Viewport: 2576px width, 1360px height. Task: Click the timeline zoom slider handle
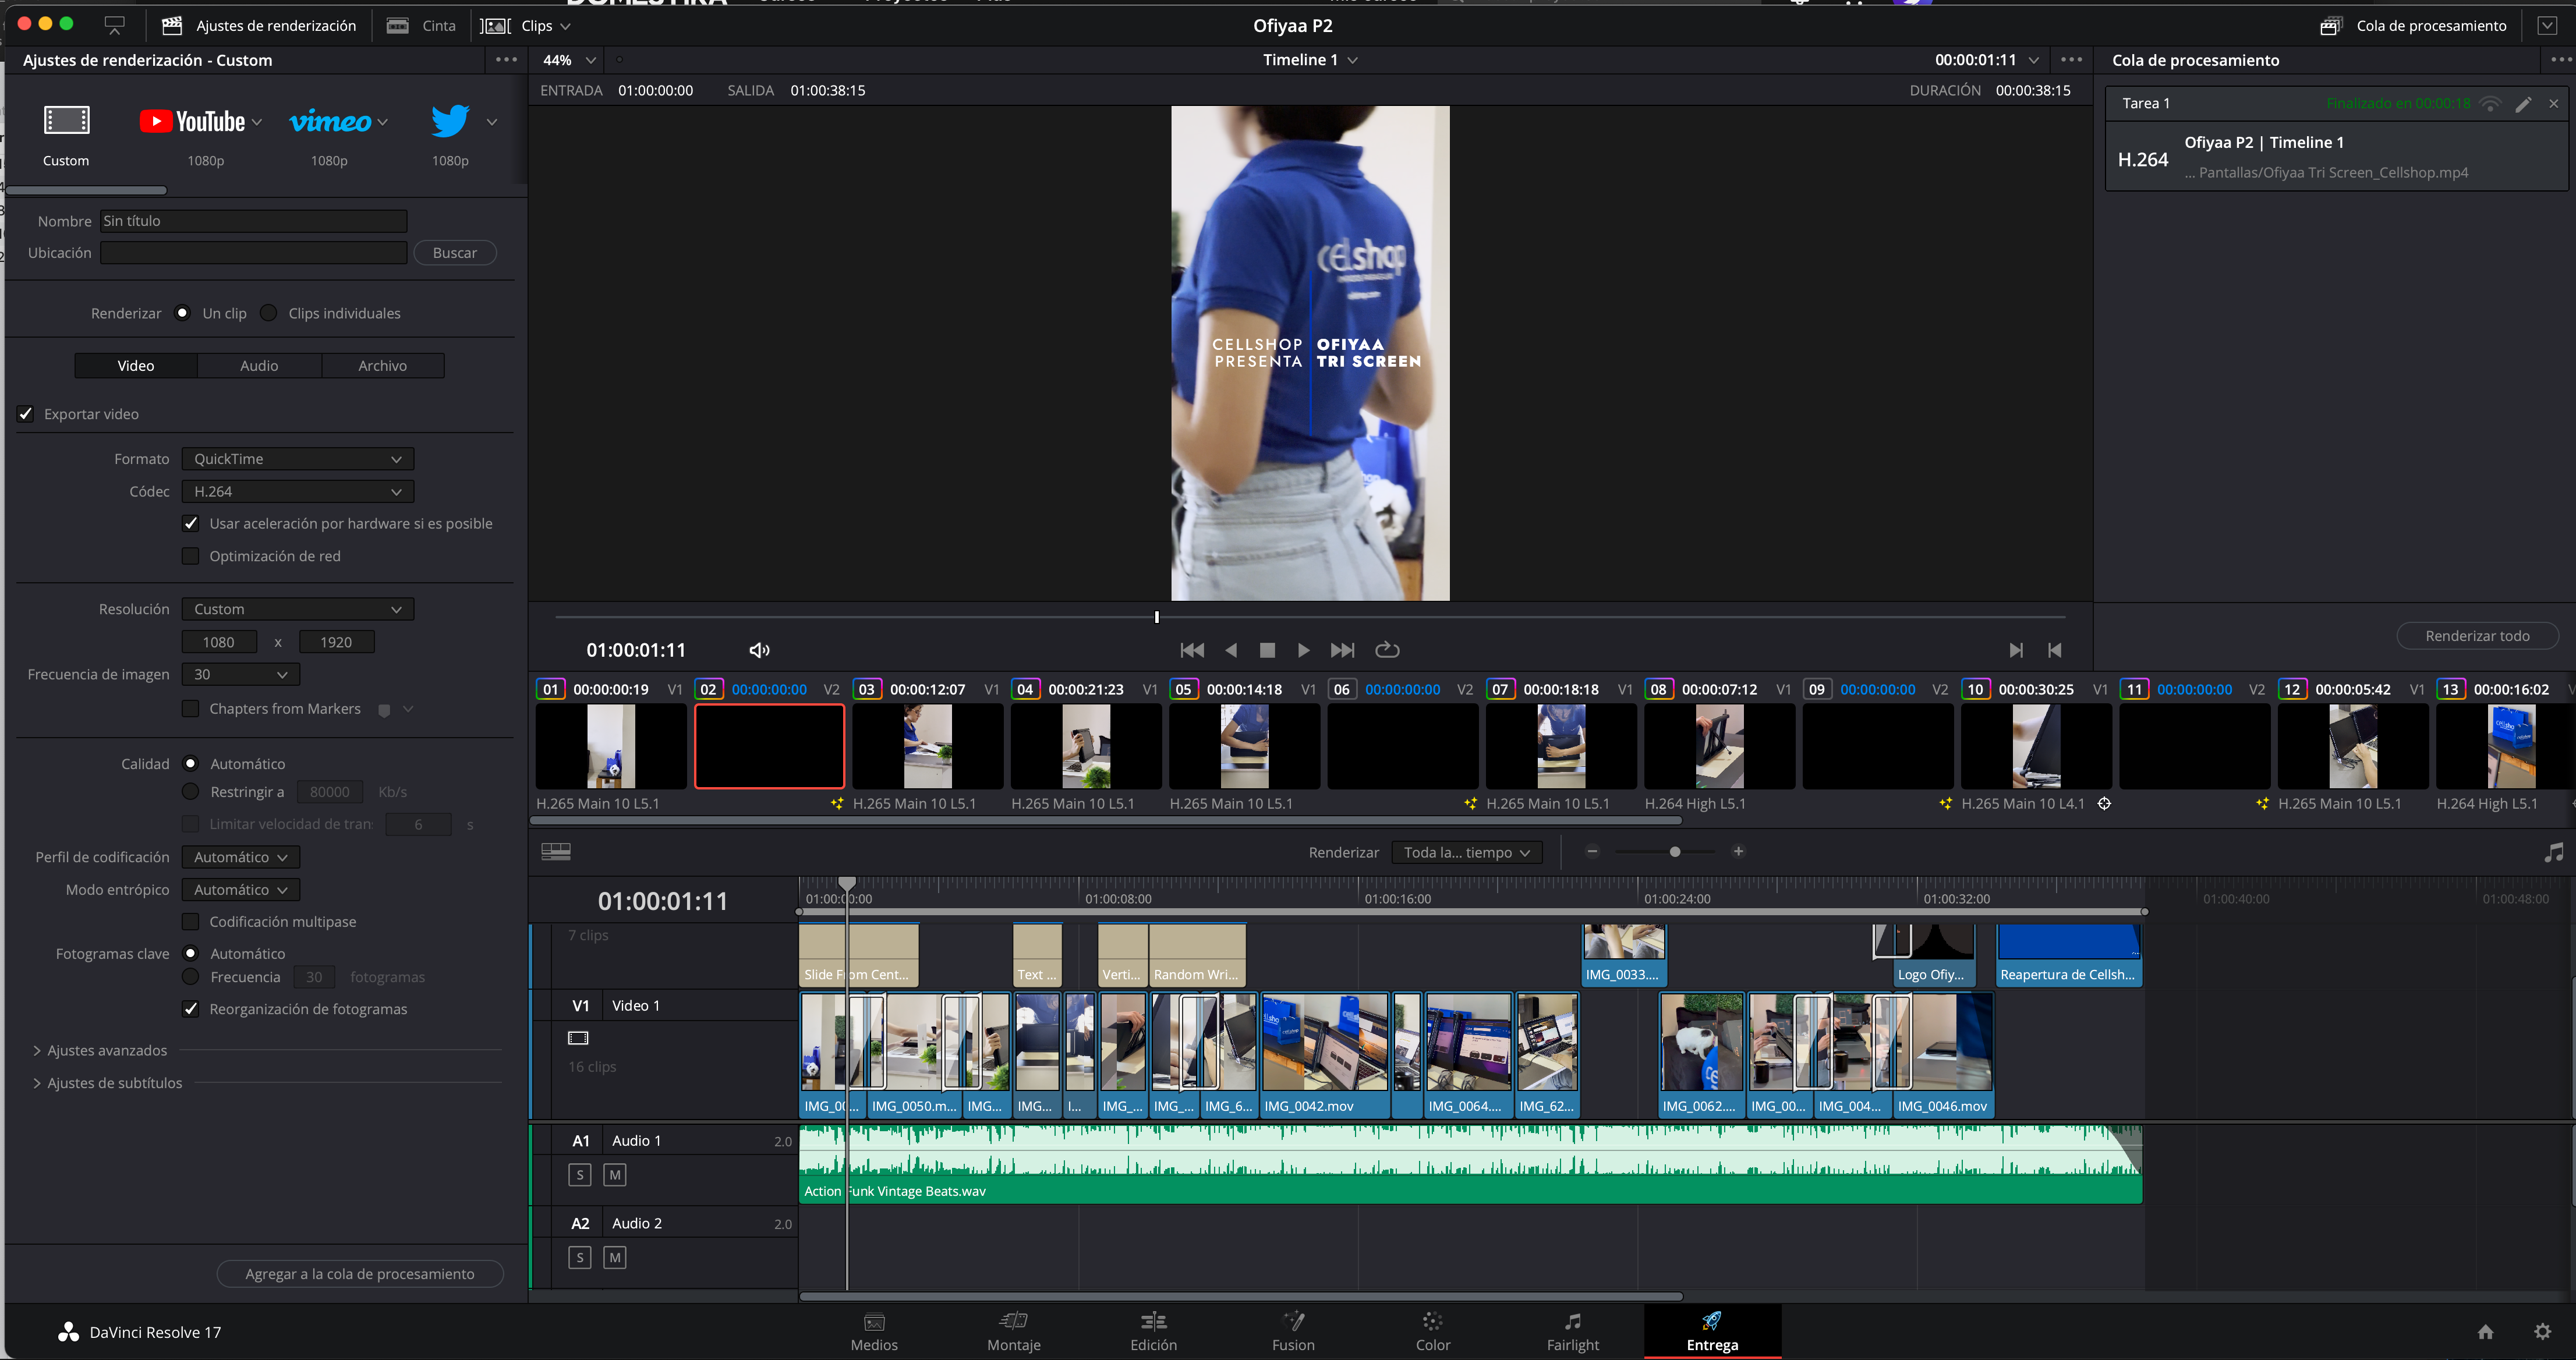click(1675, 852)
